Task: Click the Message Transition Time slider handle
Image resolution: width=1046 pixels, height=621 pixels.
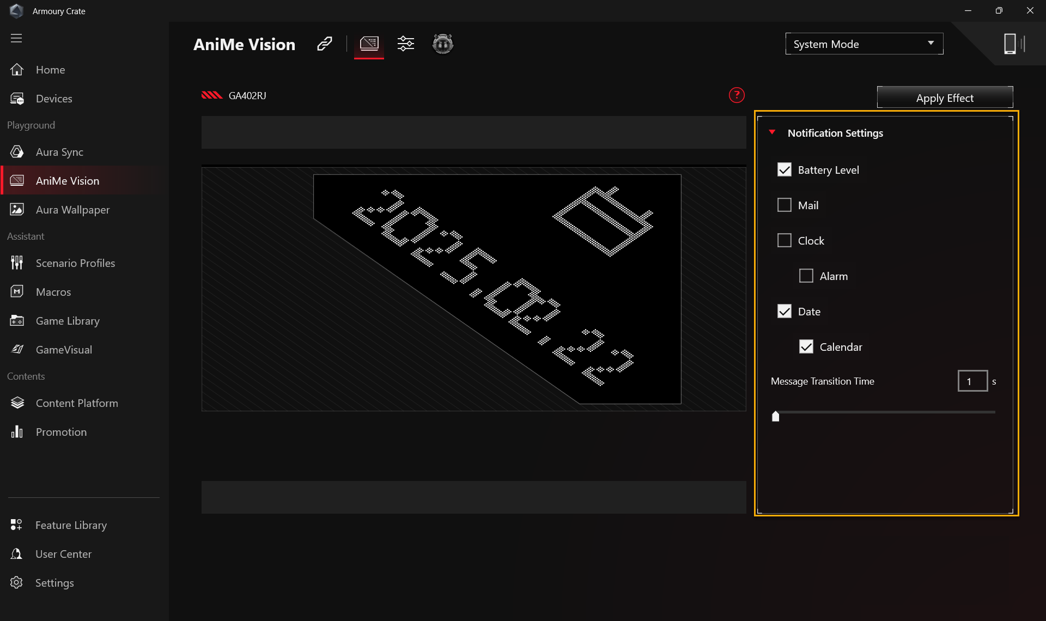Action: click(776, 417)
